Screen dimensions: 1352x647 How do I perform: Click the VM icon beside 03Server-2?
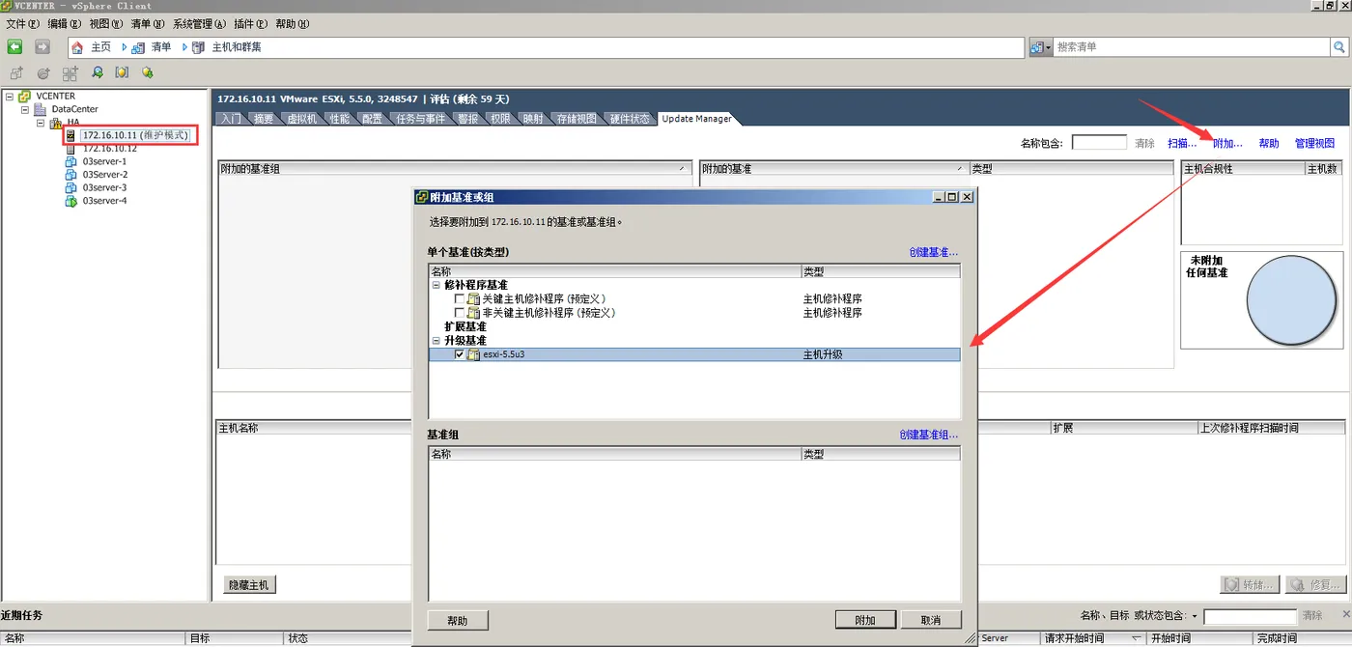coord(70,175)
